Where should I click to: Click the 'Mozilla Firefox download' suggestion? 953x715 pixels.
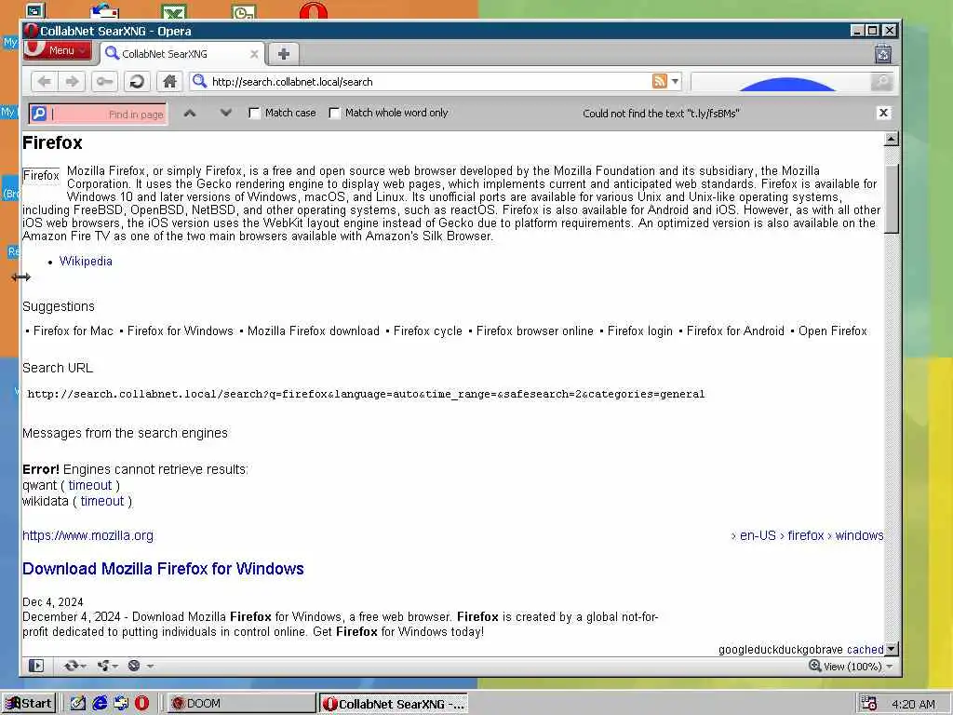313,331
